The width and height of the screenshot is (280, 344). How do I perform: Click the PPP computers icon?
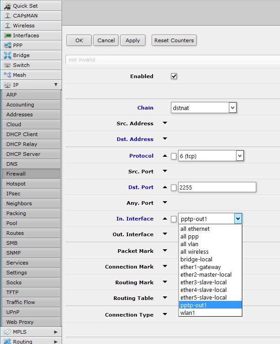[x=8, y=45]
